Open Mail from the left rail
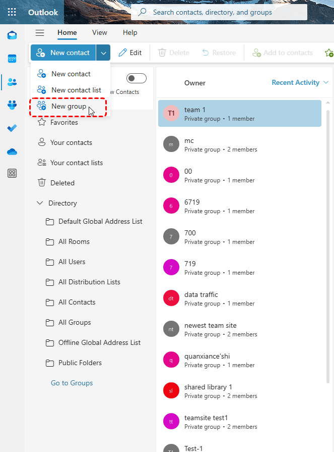Screen dimensions: 334x452 pos(12,35)
